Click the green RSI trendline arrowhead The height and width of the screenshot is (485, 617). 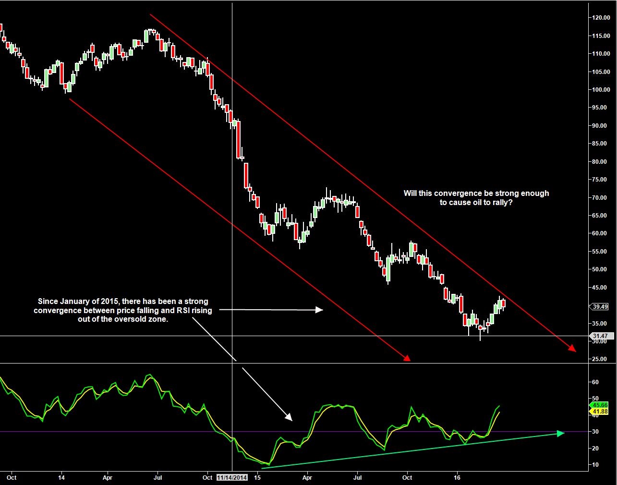tap(560, 433)
